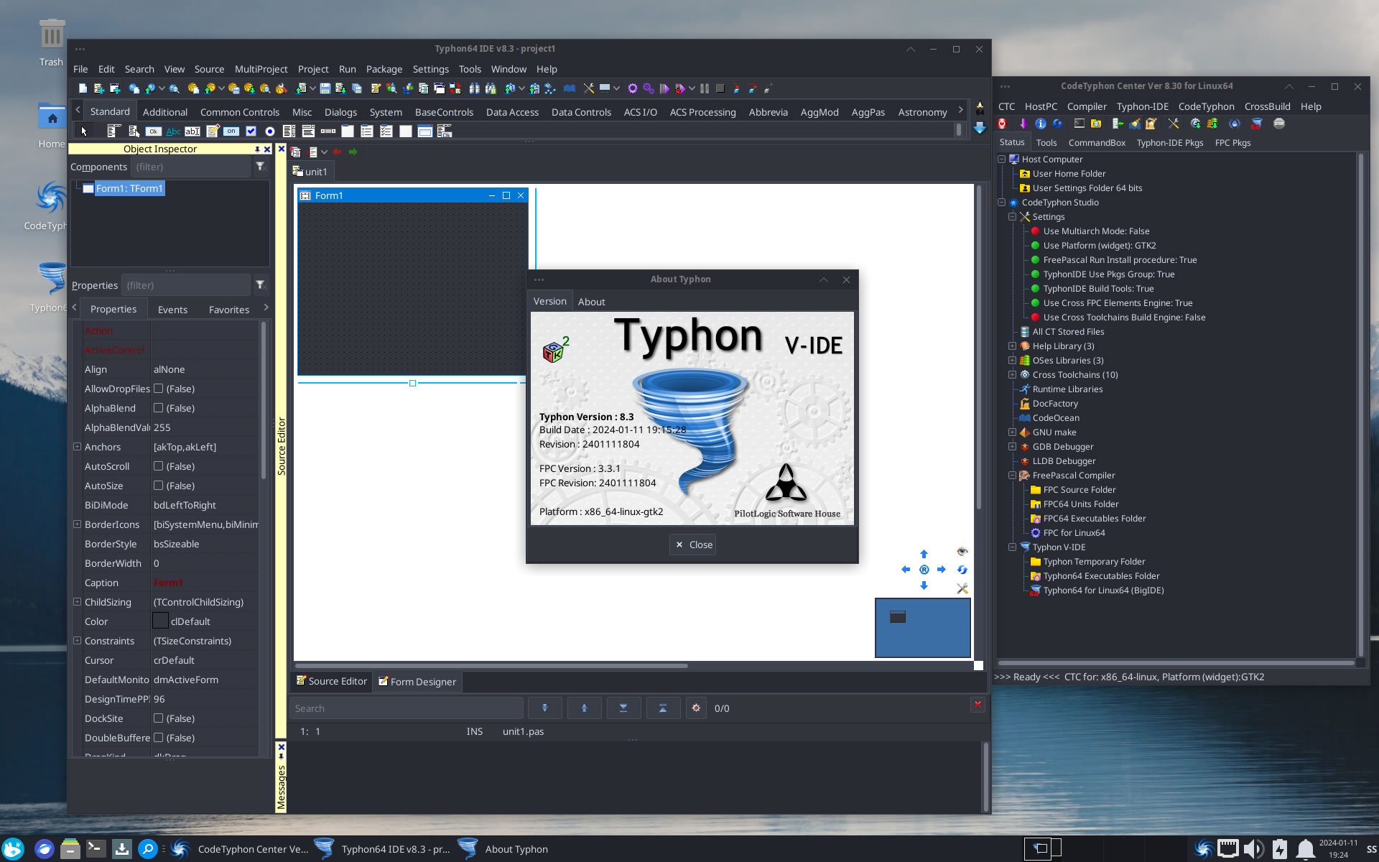Click crossed tools settings icon in CodeTyphon Center

coord(1174,124)
